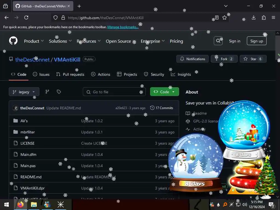
Task: Open the Firefox downloads arrow icon
Action: click(x=253, y=17)
